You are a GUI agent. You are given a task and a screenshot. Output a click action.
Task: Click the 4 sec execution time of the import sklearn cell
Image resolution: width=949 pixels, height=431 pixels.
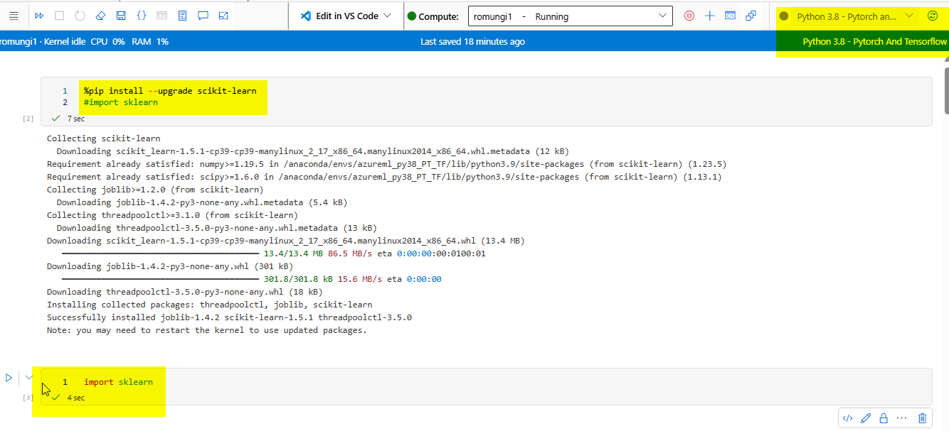[75, 398]
